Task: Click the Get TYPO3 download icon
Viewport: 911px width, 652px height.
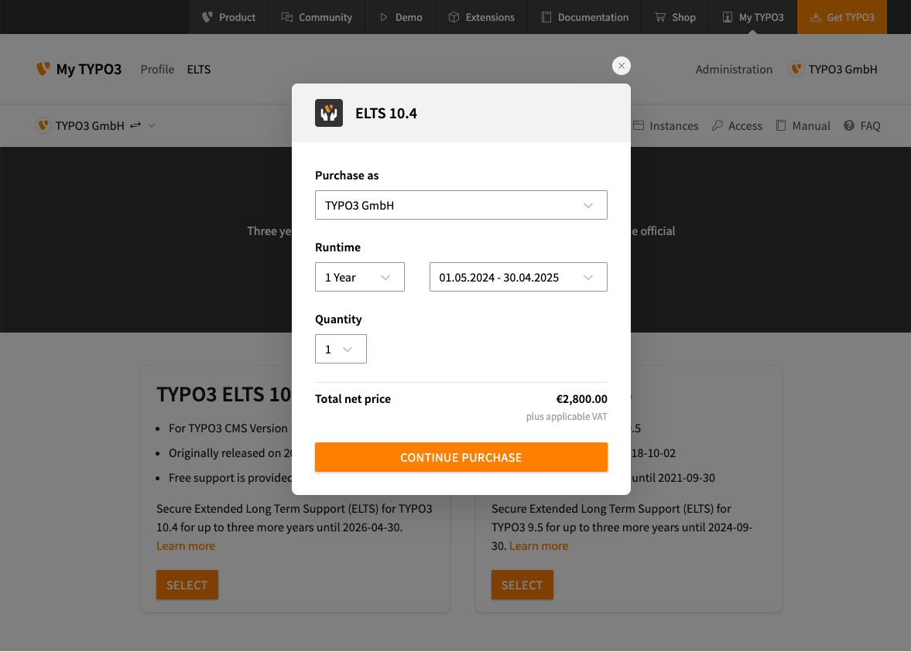Action: [x=816, y=18]
